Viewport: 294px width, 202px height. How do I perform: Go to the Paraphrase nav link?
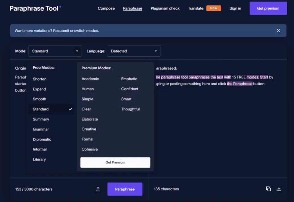point(133,8)
